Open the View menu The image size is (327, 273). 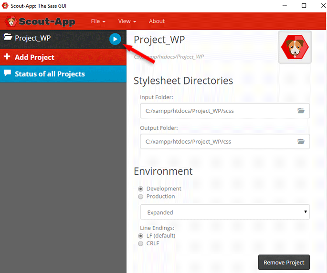point(127,21)
